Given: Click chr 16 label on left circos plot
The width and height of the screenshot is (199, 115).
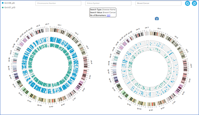Looking at the screenshot, I should 9,60.
